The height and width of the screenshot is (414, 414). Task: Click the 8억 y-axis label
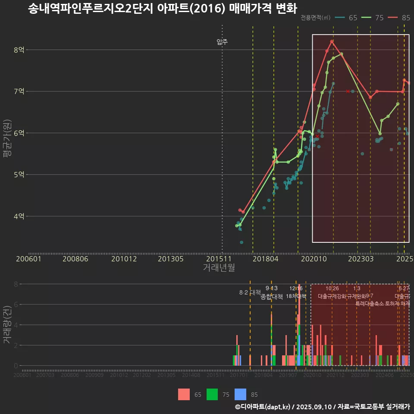[x=19, y=50]
